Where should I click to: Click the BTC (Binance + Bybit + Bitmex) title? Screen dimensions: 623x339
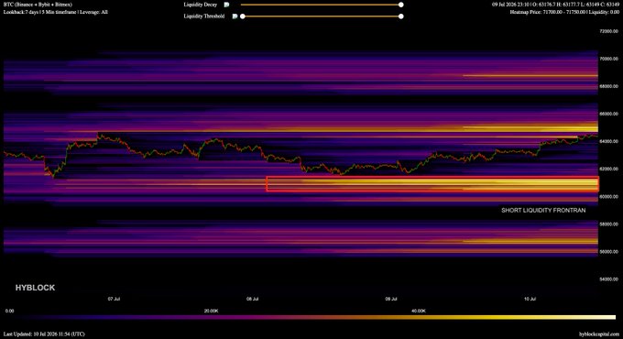click(x=38, y=5)
